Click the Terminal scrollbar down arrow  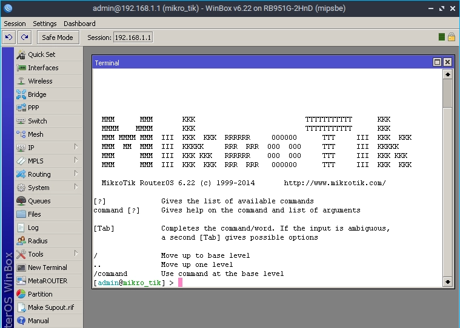pos(448,282)
